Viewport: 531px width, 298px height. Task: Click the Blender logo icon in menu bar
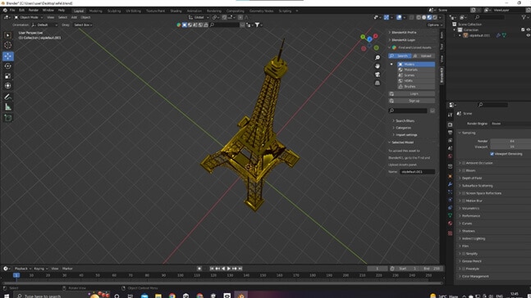pyautogui.click(x=5, y=10)
